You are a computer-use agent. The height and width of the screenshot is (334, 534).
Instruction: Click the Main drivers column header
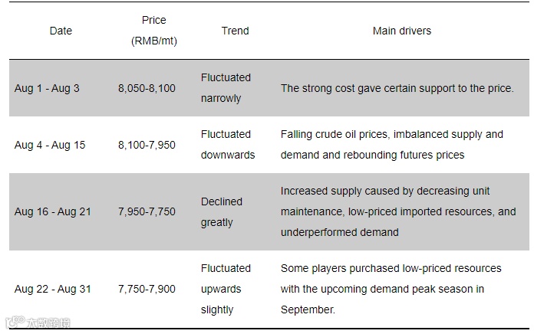[401, 31]
